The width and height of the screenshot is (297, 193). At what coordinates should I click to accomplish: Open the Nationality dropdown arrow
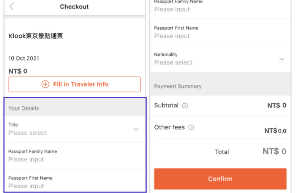282,59
